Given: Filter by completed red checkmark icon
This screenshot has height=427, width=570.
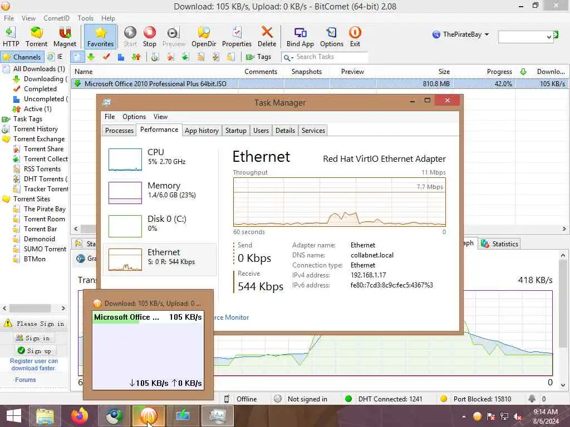Looking at the screenshot, I should [106, 57].
